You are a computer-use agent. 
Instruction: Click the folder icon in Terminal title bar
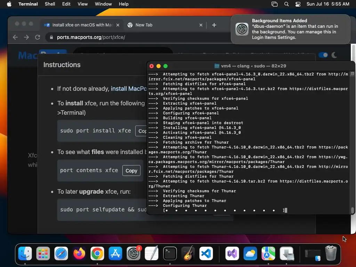point(217,66)
